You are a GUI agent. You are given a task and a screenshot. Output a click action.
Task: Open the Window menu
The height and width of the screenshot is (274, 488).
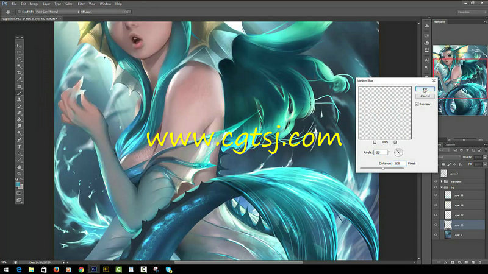106,4
